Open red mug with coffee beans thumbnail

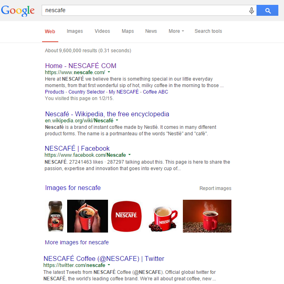click(163, 219)
